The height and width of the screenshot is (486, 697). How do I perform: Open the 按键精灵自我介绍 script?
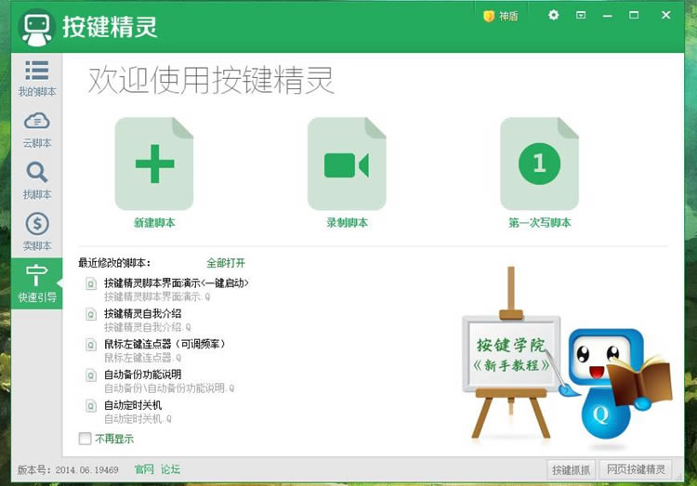(x=142, y=313)
